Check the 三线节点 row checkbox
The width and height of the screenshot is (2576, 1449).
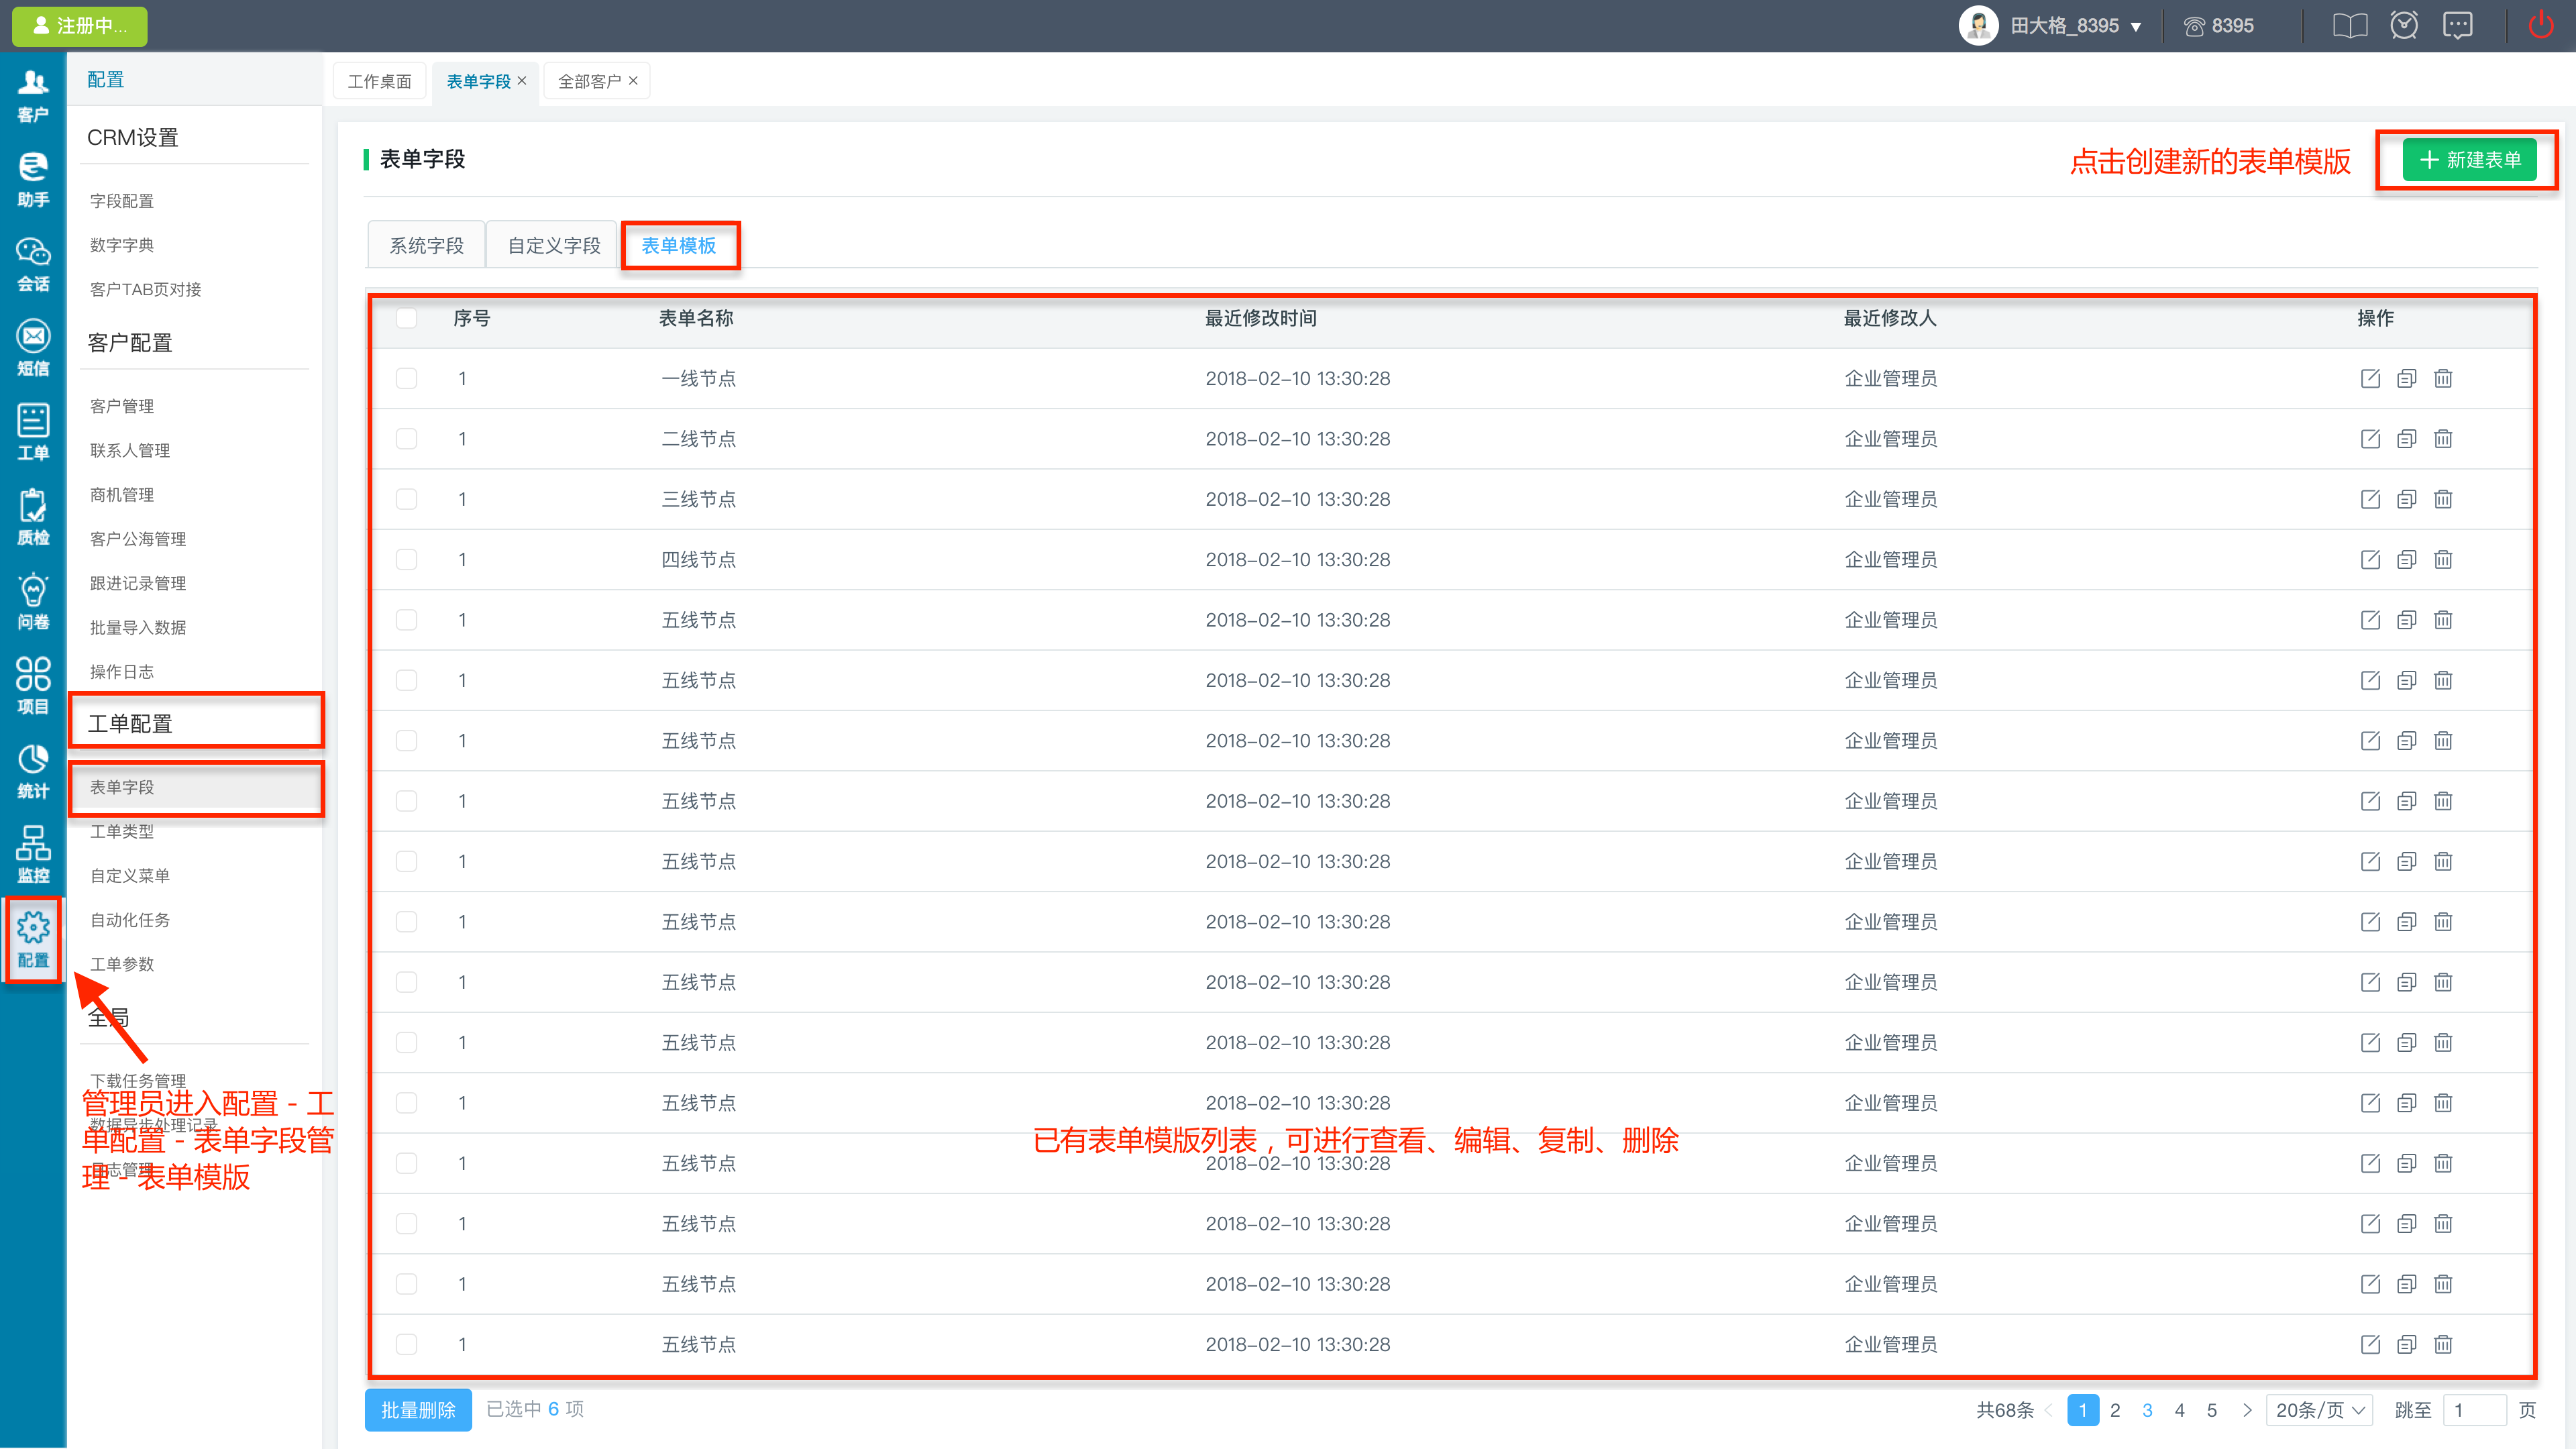pos(406,499)
